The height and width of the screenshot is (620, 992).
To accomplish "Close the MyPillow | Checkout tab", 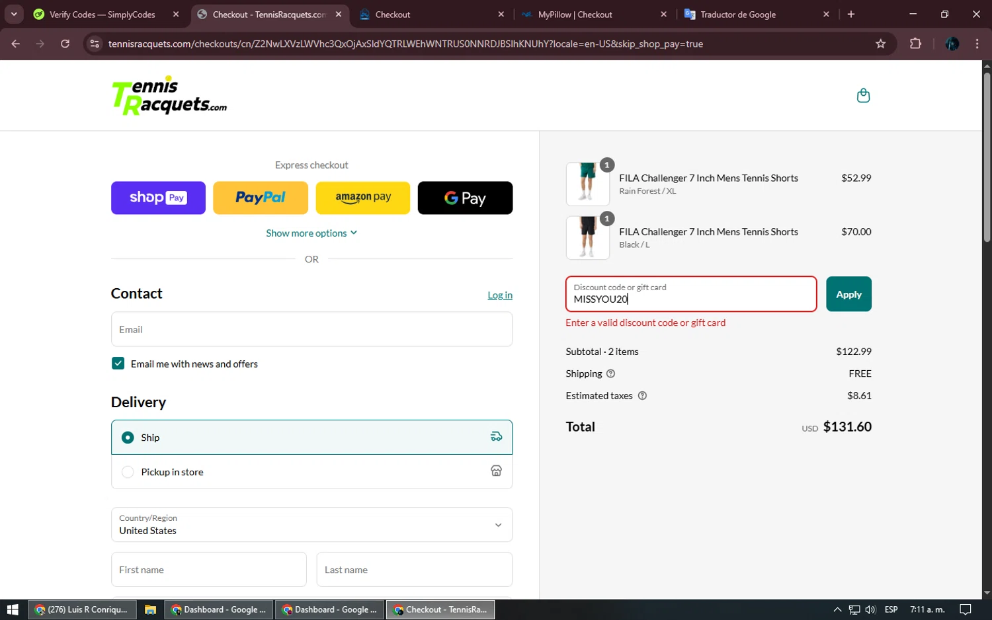I will point(663,14).
